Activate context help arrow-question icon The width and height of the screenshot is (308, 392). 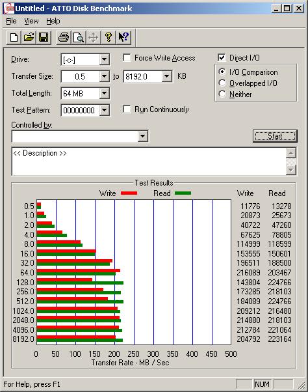click(x=123, y=38)
